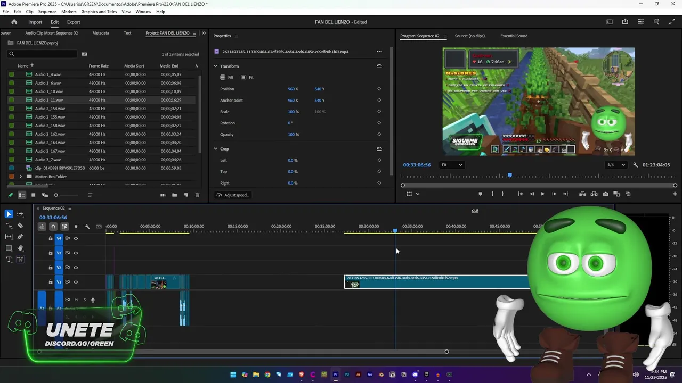Screen dimensions: 682x383
Task: Add a marker in the timeline header
Action: point(76,227)
